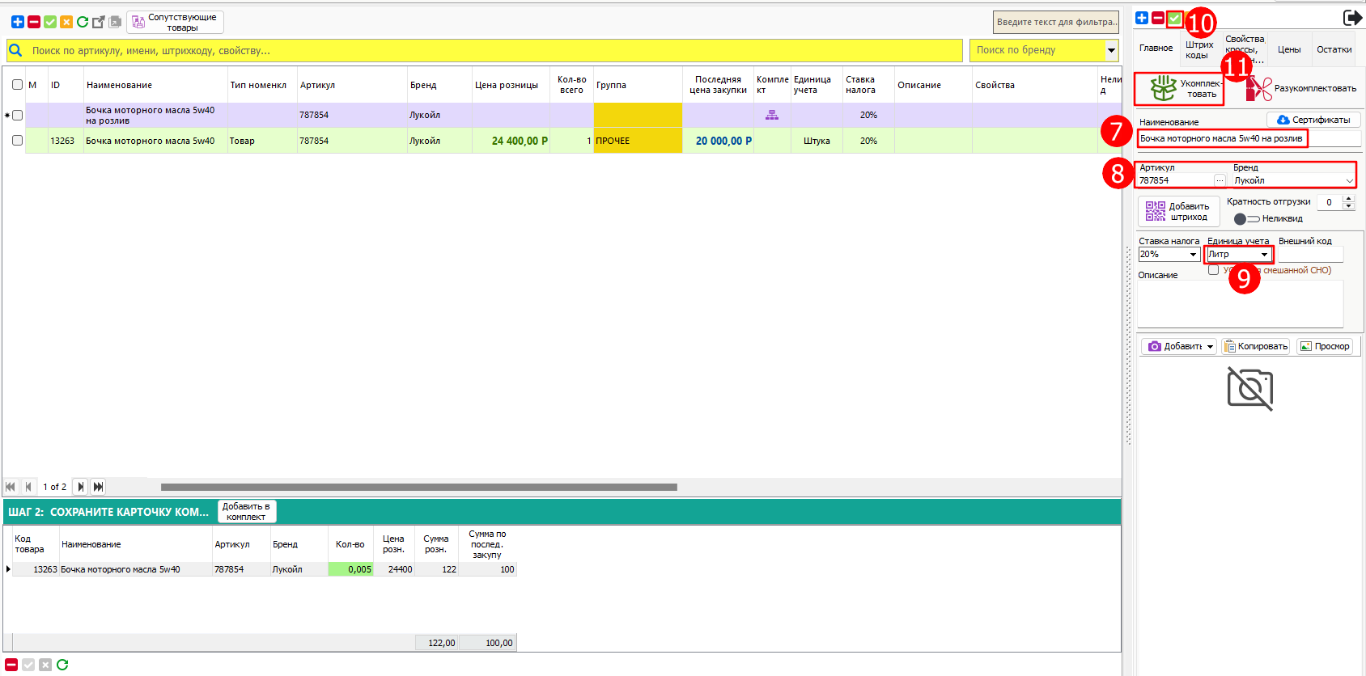
Task: Click the export arrow icon in top-left toolbar
Action: (x=99, y=22)
